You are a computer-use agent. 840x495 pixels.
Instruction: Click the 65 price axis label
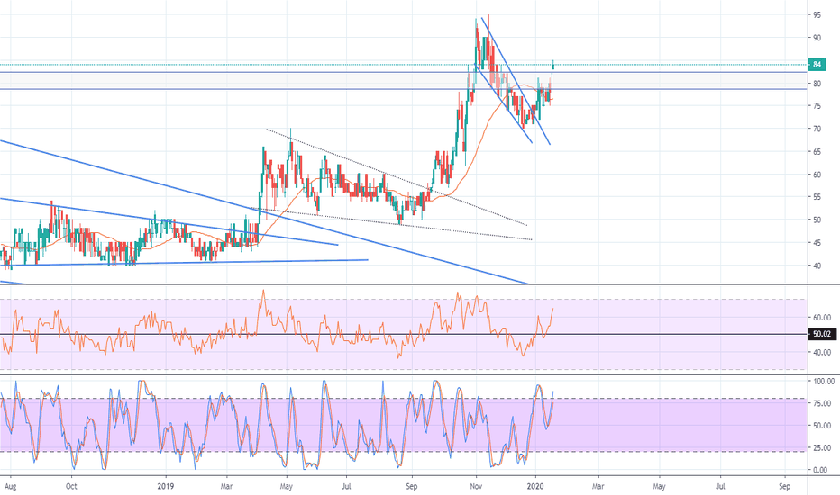click(817, 152)
